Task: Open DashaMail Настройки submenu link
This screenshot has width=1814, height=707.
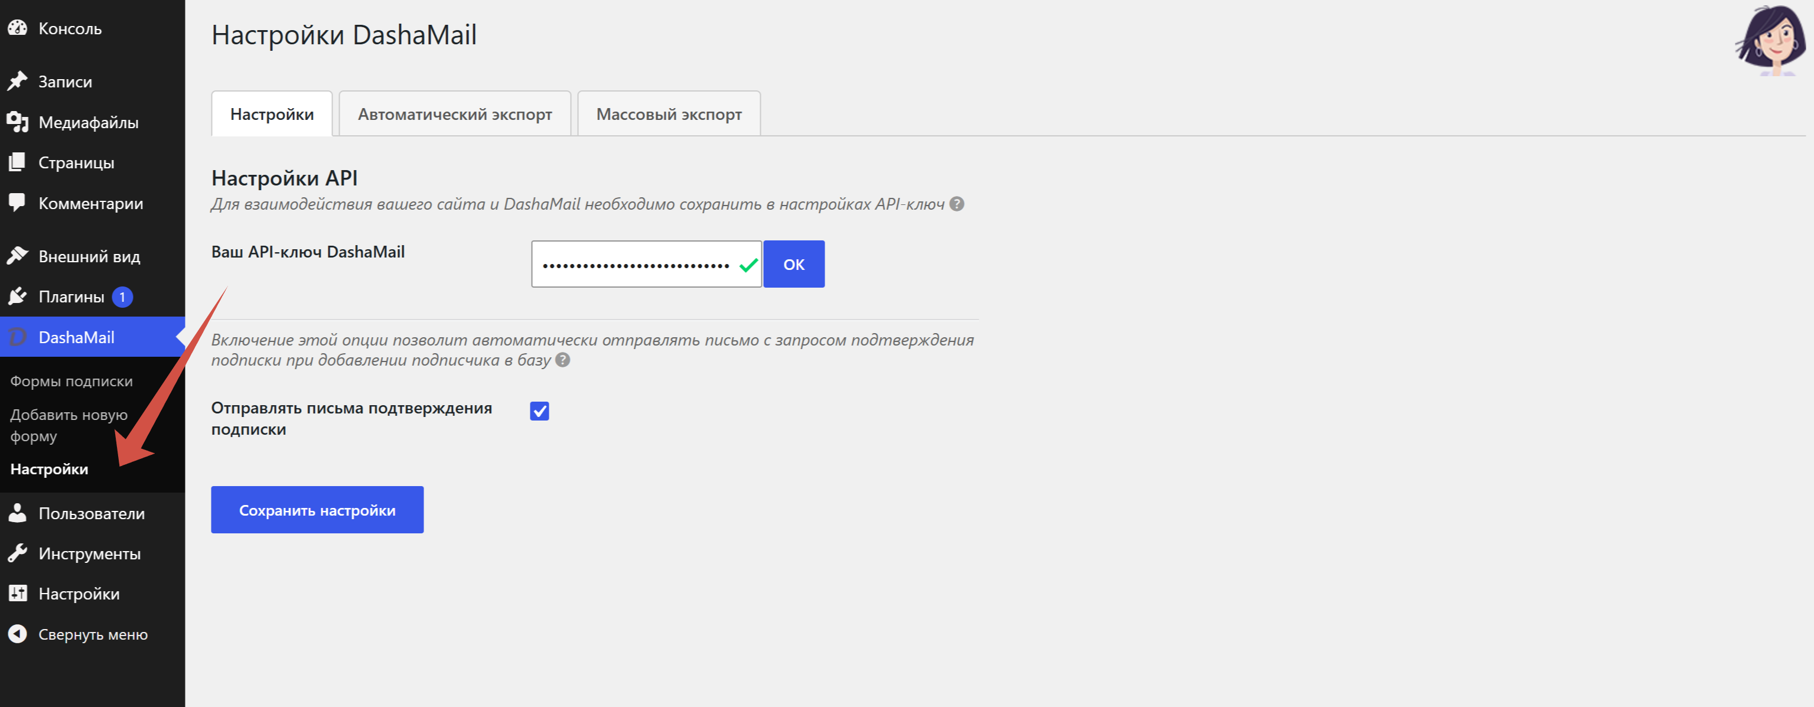Action: [x=49, y=469]
